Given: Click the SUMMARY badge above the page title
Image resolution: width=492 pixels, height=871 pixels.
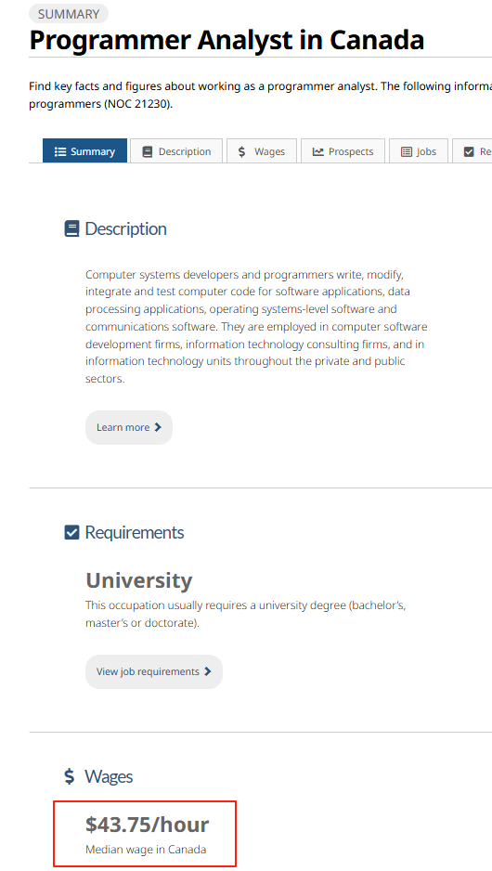Looking at the screenshot, I should click(69, 14).
